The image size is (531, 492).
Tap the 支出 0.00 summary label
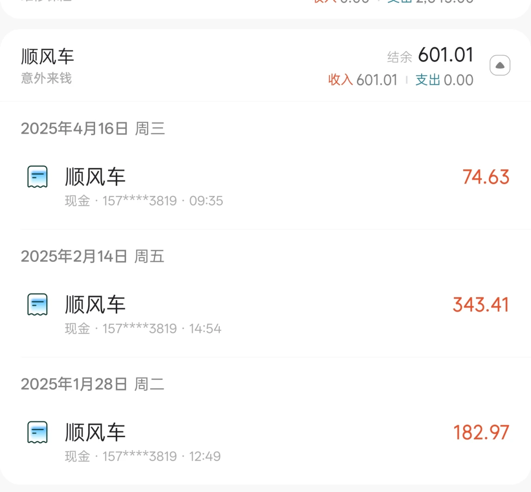444,80
